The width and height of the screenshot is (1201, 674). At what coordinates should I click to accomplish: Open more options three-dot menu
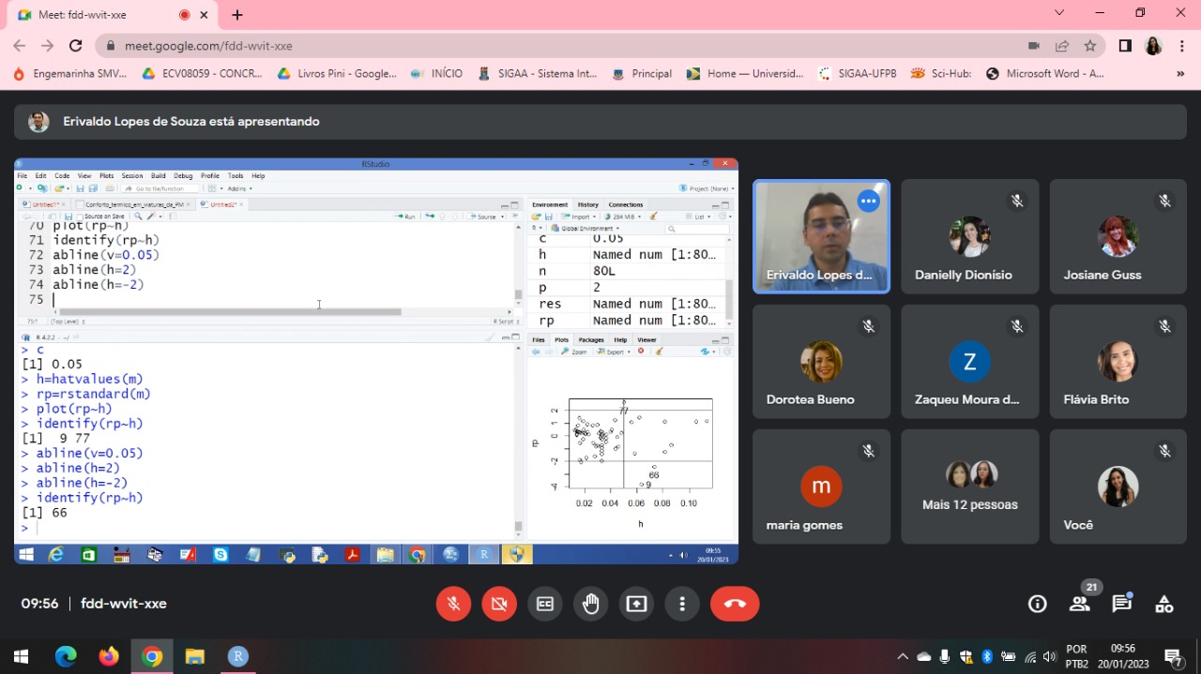coord(683,604)
